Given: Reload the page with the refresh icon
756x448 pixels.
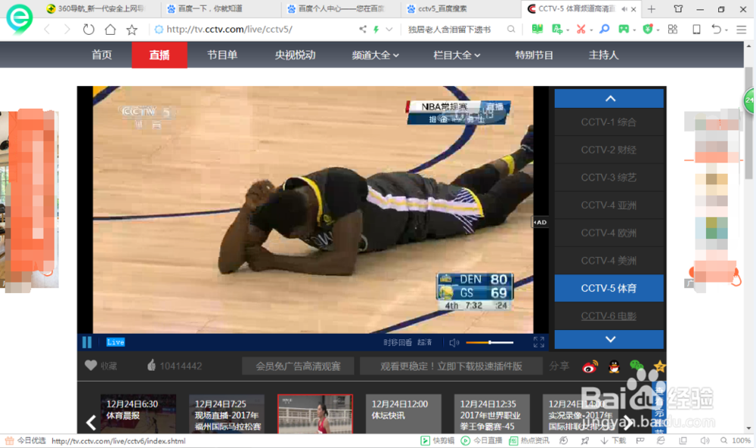Looking at the screenshot, I should click(88, 29).
